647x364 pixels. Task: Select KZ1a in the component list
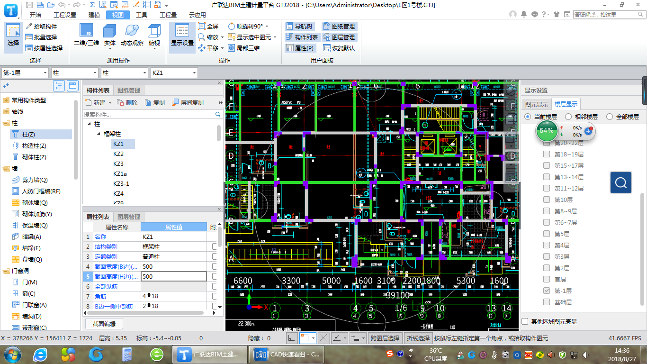(x=120, y=174)
